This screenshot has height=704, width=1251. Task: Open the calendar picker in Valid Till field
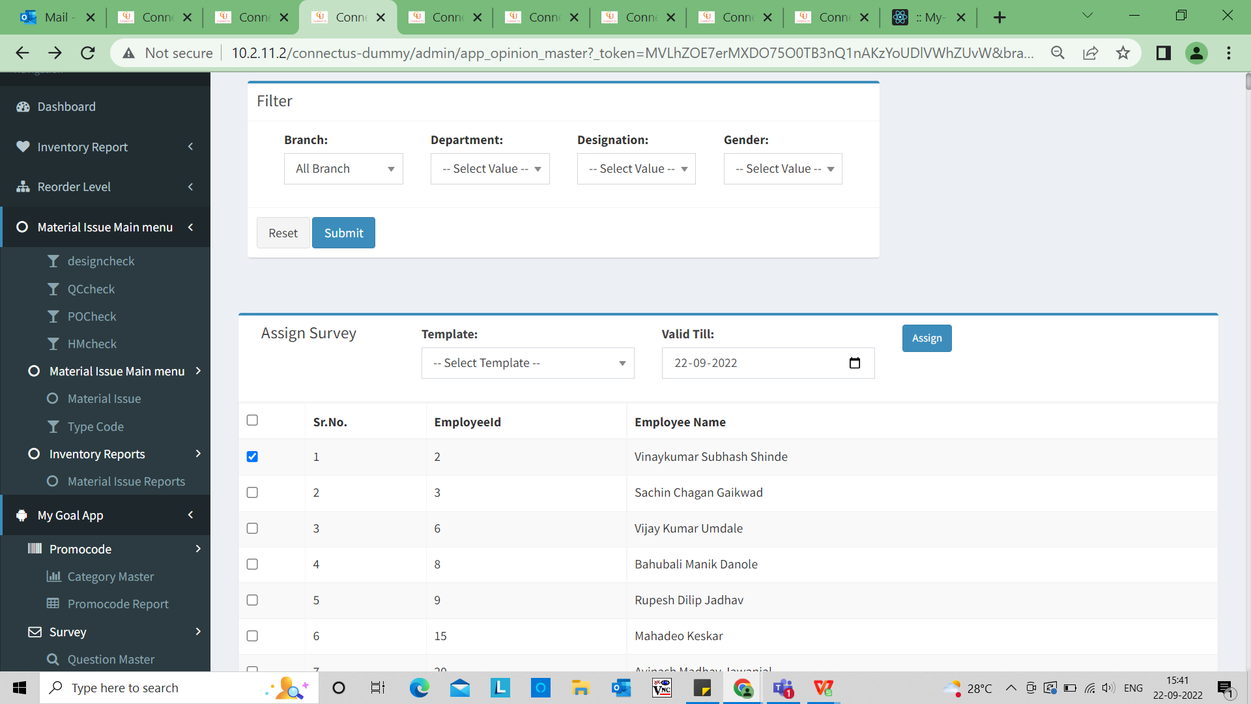pos(855,363)
